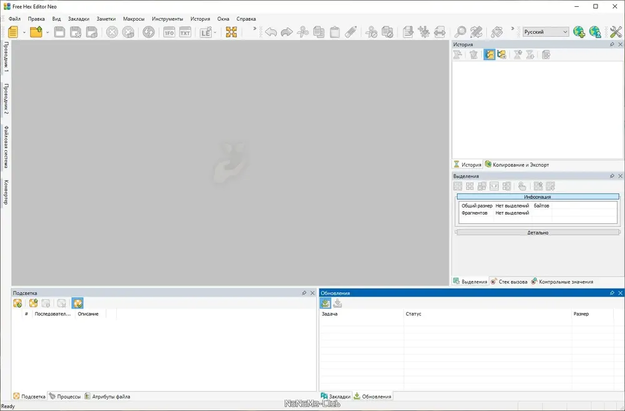Click the Cut scissors icon
The height and width of the screenshot is (411, 625).
(x=303, y=32)
